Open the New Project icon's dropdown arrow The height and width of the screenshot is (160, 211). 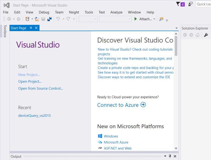tap(32, 18)
